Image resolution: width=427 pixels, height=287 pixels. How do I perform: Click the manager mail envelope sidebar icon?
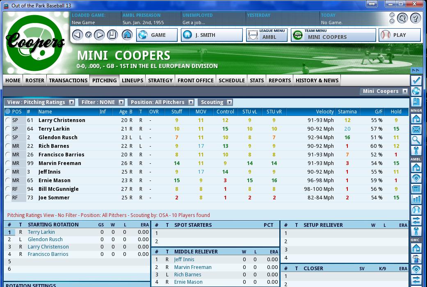(416, 129)
